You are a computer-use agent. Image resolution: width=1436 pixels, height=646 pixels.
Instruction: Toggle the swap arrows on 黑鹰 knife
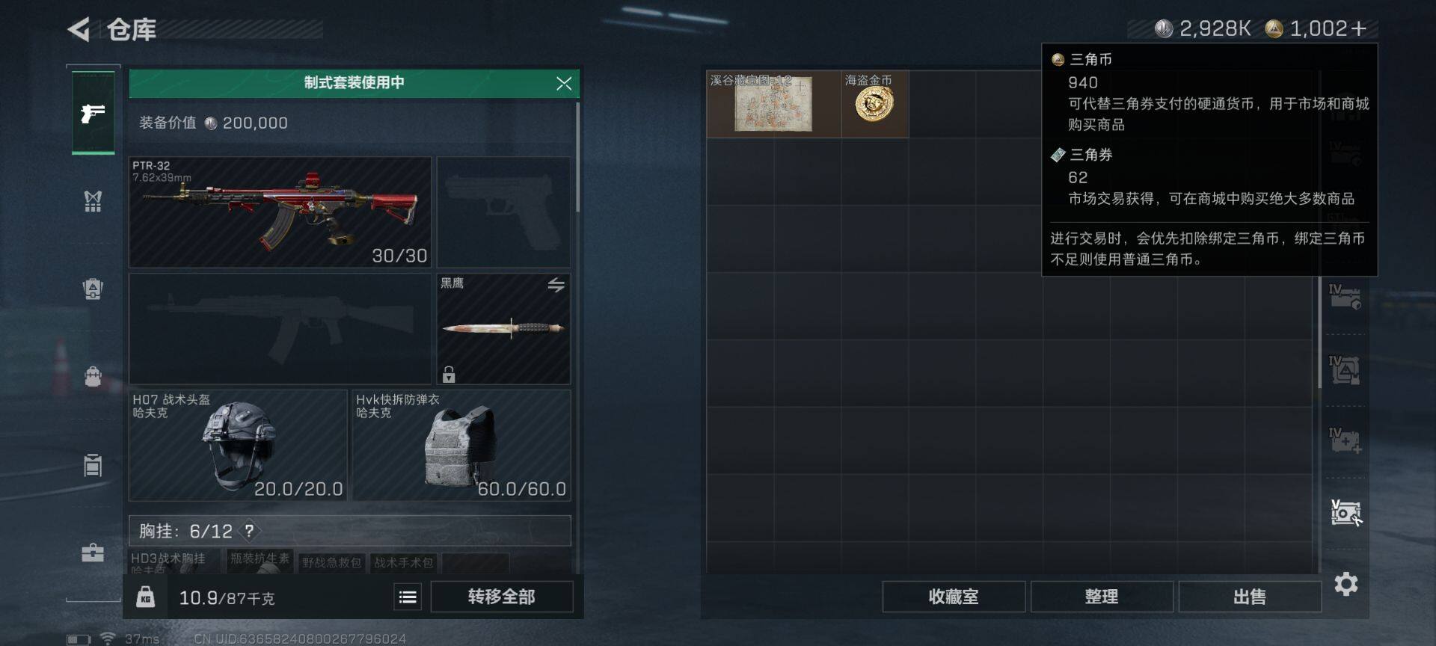(x=556, y=285)
